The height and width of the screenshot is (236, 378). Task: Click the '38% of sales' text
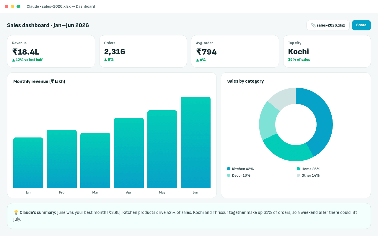[x=299, y=60]
